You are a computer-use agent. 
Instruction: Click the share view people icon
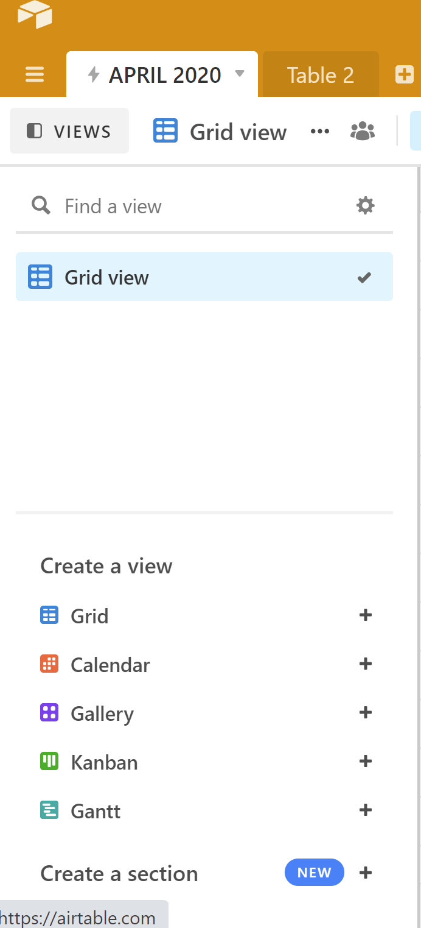point(363,131)
